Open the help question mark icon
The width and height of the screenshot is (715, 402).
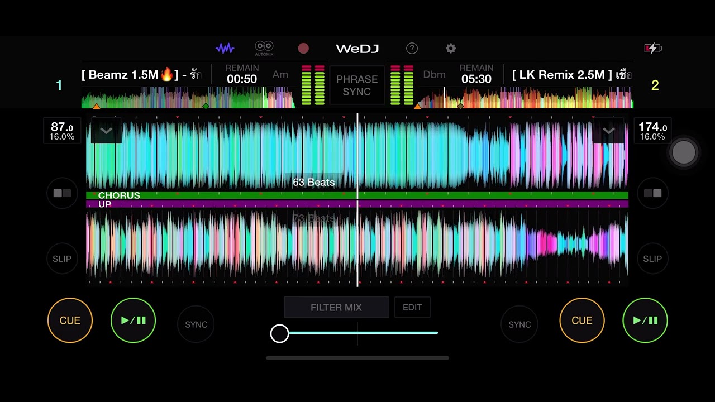(412, 49)
